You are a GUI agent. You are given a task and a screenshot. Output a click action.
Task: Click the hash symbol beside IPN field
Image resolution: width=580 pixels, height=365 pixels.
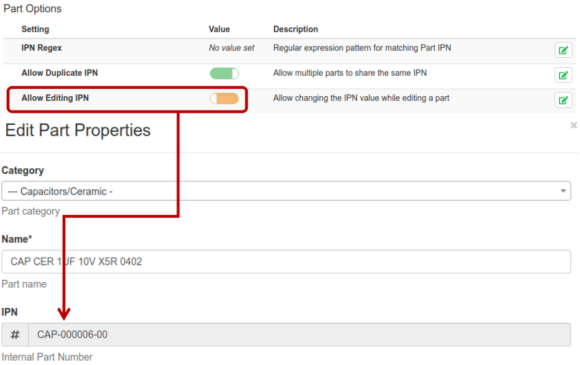(15, 335)
